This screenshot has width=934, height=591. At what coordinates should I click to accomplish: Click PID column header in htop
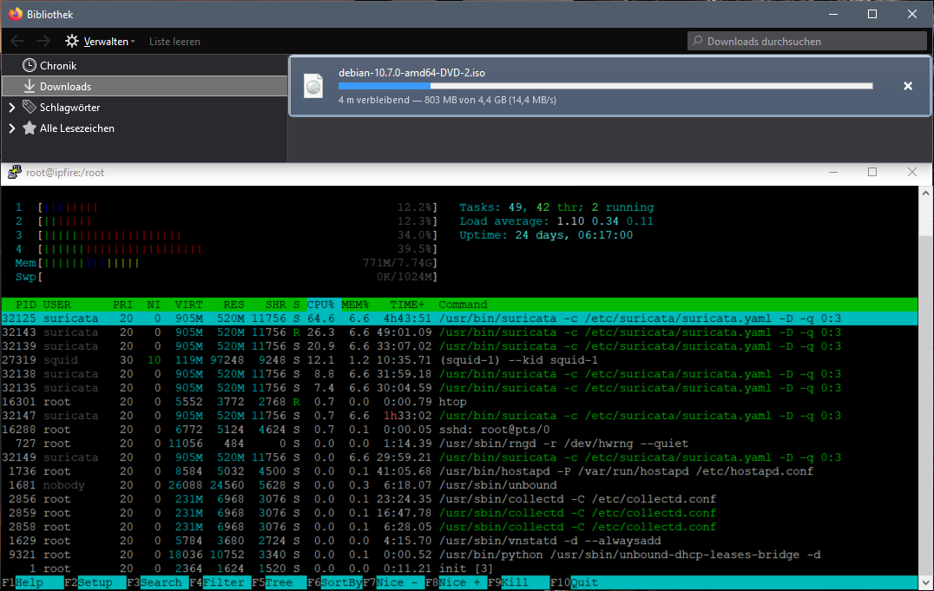[x=26, y=305]
